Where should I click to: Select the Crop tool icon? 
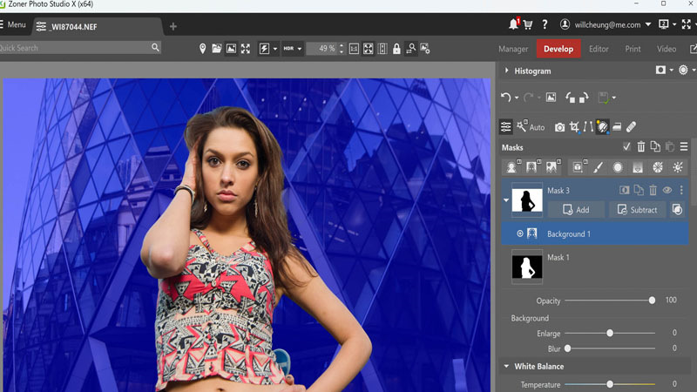(574, 127)
